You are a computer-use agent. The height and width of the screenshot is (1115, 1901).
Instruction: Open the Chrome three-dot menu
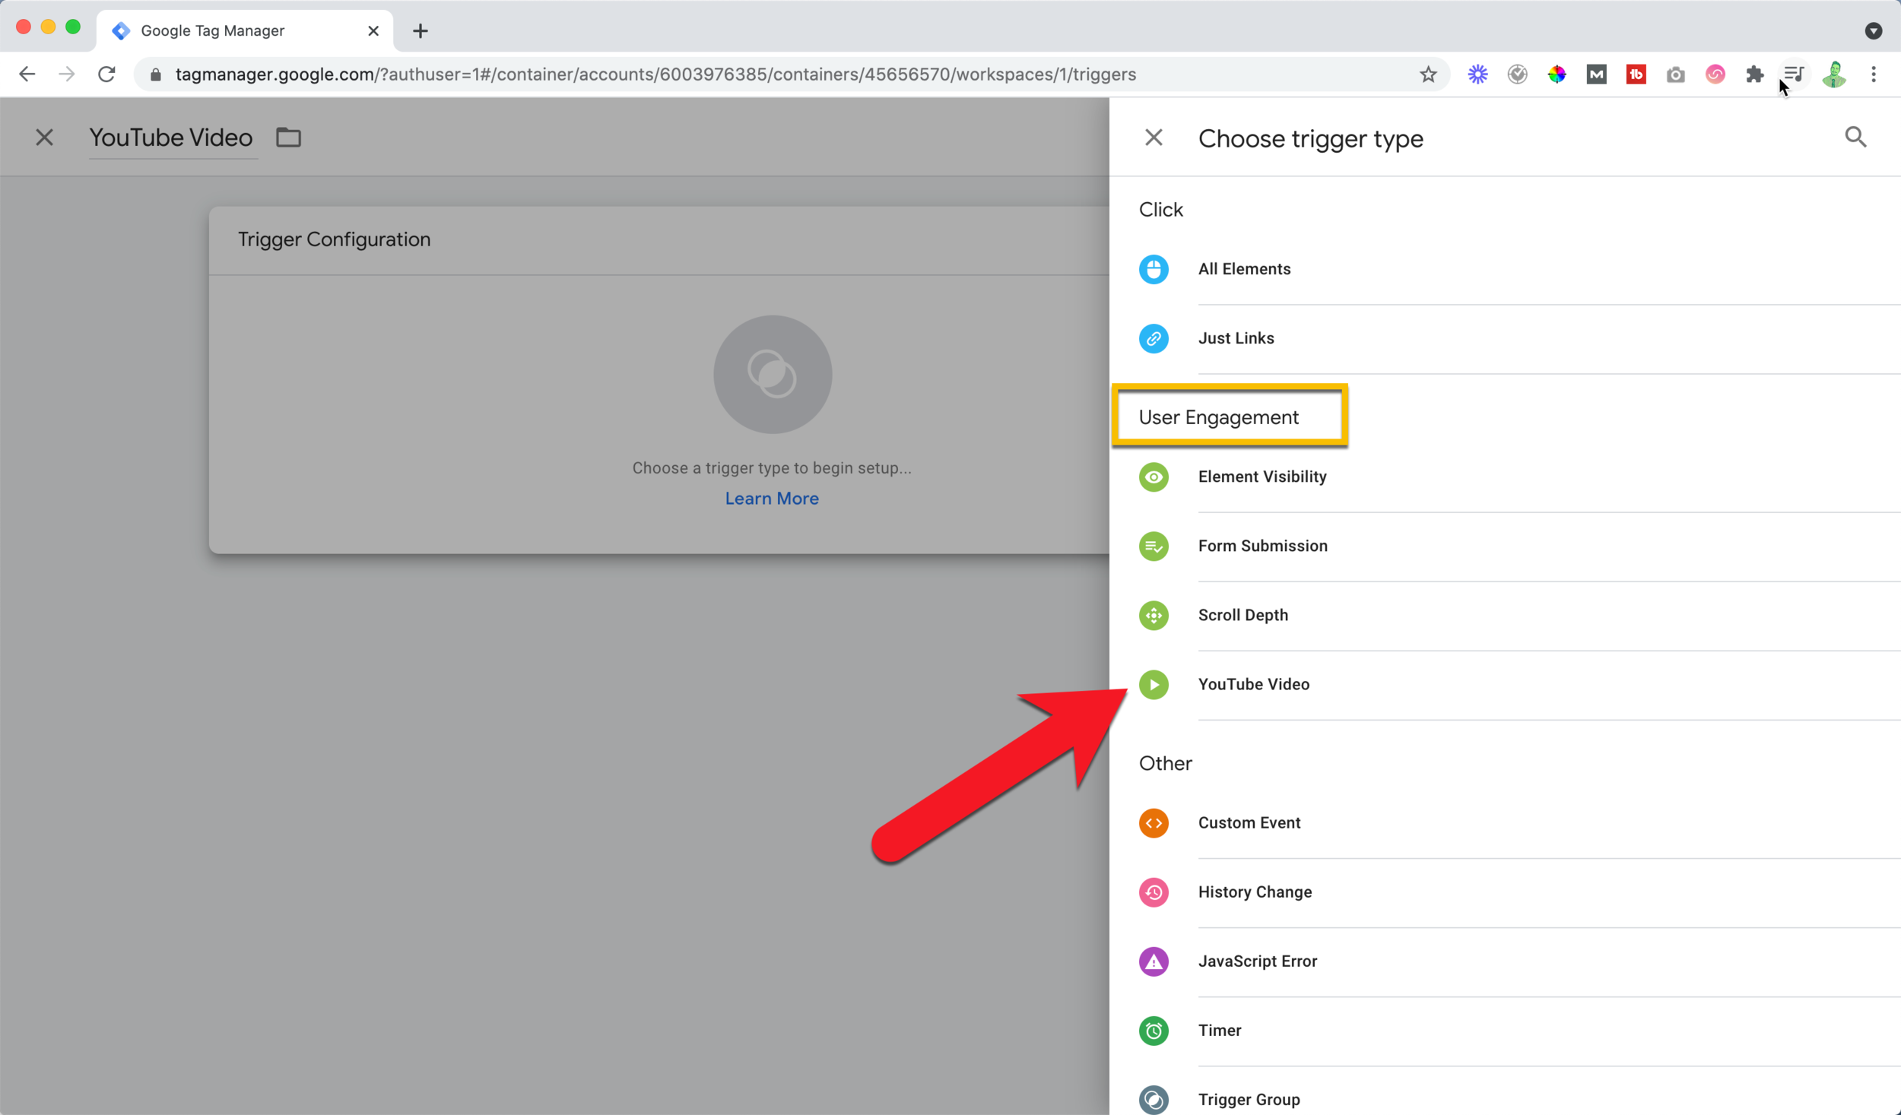[x=1873, y=74]
